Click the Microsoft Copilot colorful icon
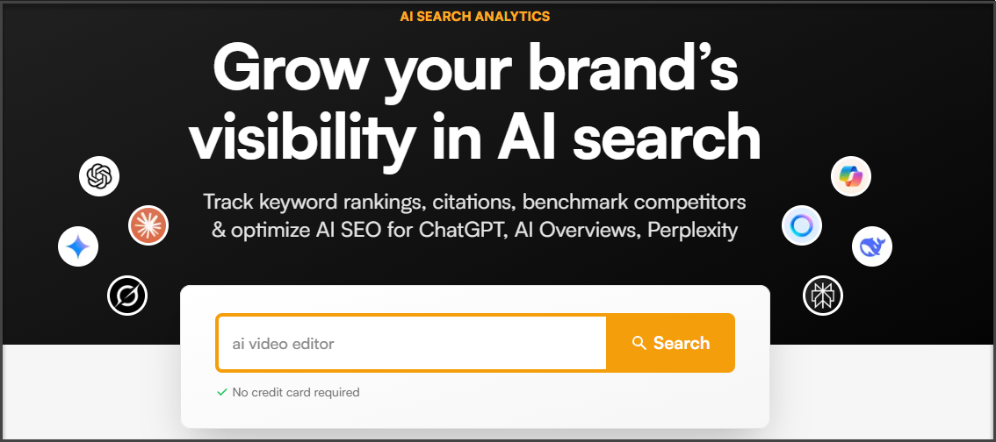The image size is (996, 442). click(x=850, y=177)
